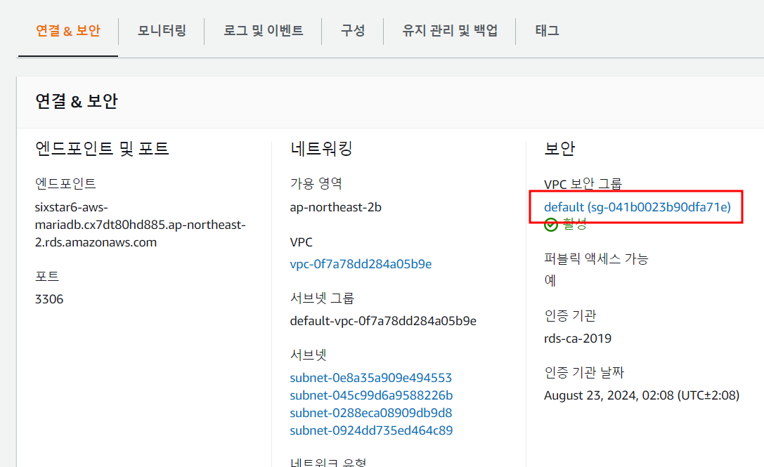
Task: Click the 연결 & 보안 panel heading
Action: click(x=77, y=101)
